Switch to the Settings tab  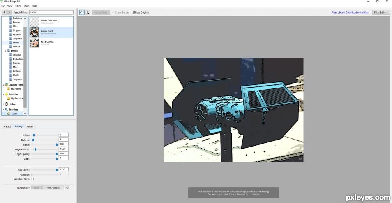19,126
